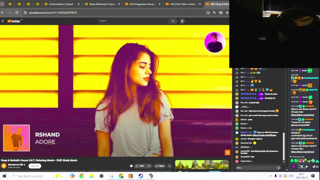
Task: Open OBS Studio from taskbar
Action: (x=101, y=176)
